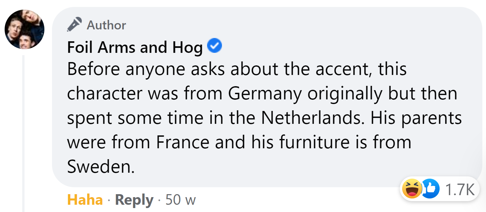Image resolution: width=486 pixels, height=212 pixels.
Task: Open Foil Arms and Hog profile picture
Action: (x=25, y=29)
